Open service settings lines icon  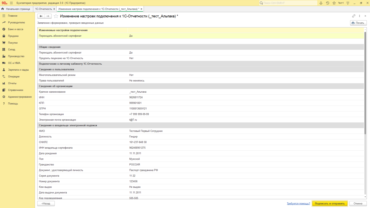(348, 3)
